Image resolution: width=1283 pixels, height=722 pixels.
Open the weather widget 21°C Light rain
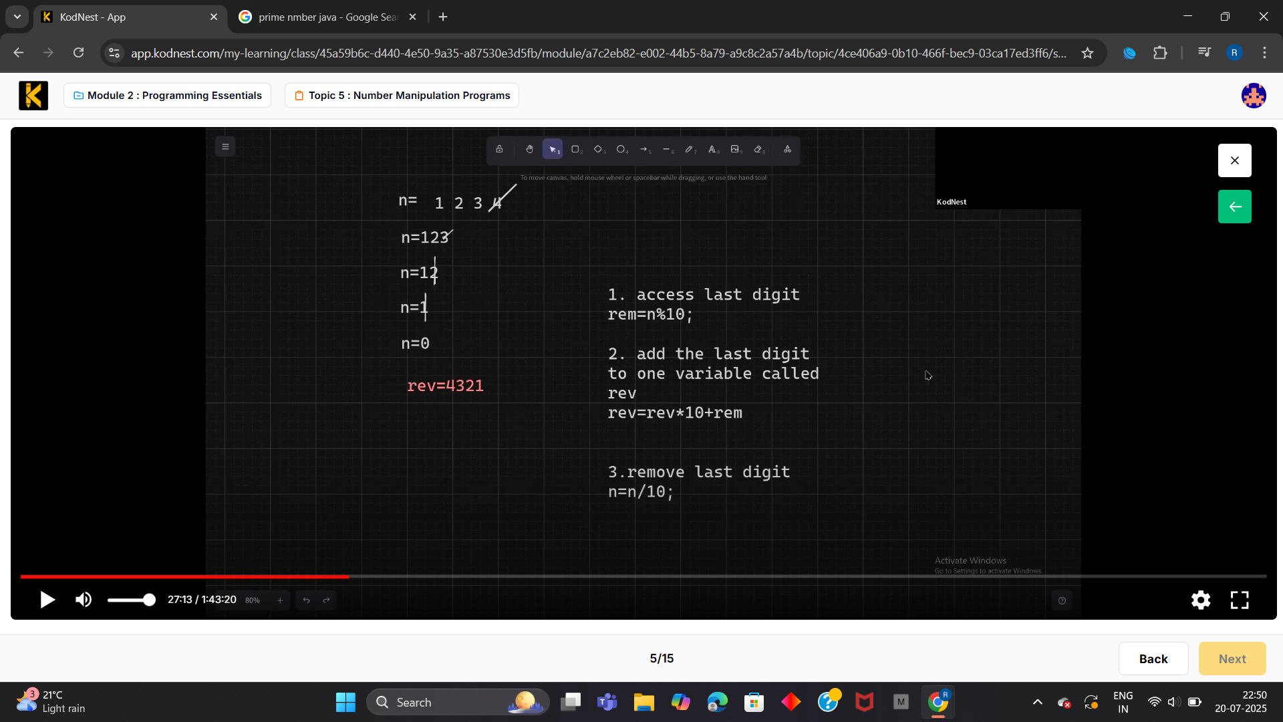(51, 702)
